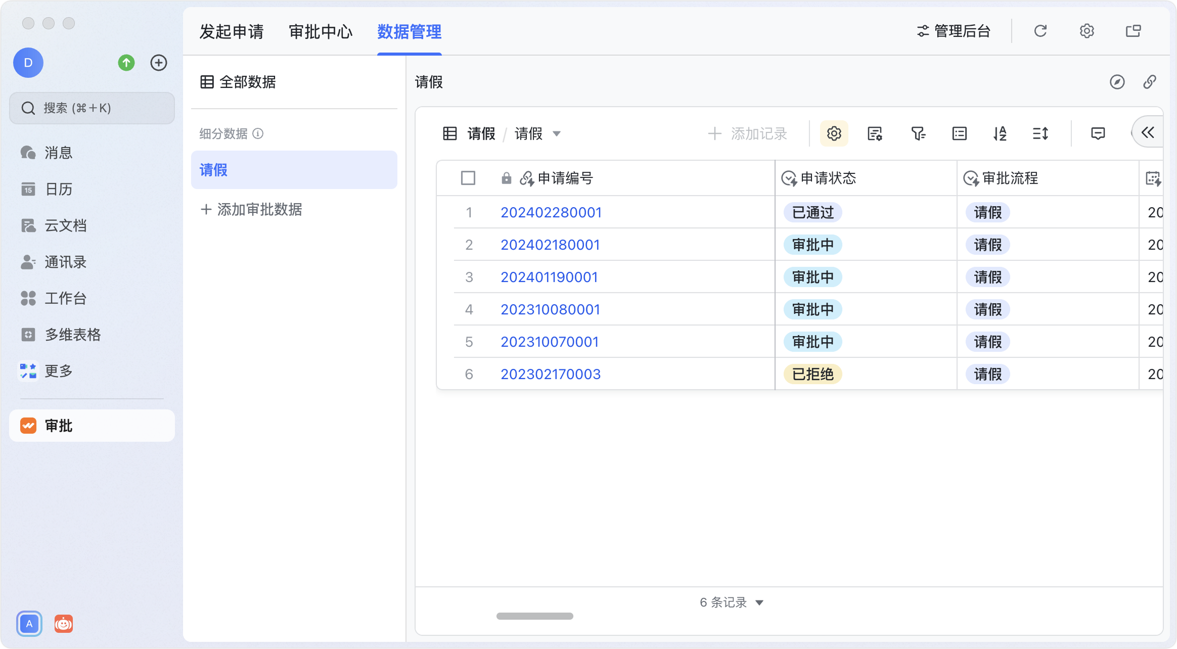This screenshot has height=649, width=1177.
Task: Click 管理后台 button
Action: [954, 31]
